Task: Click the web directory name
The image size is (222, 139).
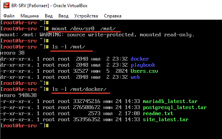Action: [x=135, y=77]
